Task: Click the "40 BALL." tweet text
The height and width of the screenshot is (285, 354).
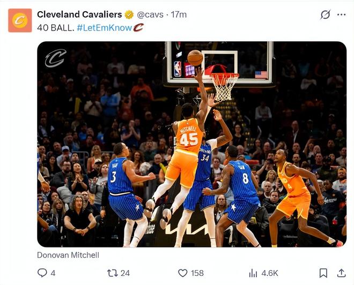Action: point(55,27)
